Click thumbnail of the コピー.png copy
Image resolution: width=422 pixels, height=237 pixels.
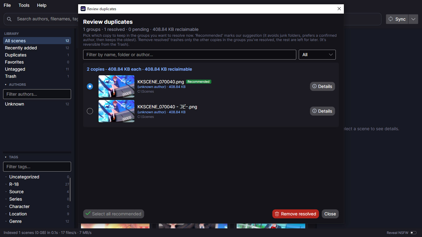click(x=116, y=111)
